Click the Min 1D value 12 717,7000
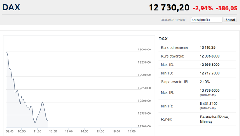Image resolution: width=240 pixels, height=136 pixels. tap(210, 73)
